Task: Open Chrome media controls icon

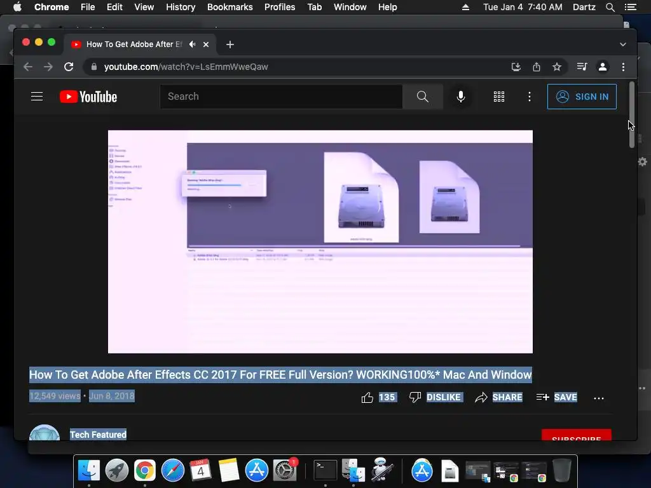Action: [x=582, y=67]
